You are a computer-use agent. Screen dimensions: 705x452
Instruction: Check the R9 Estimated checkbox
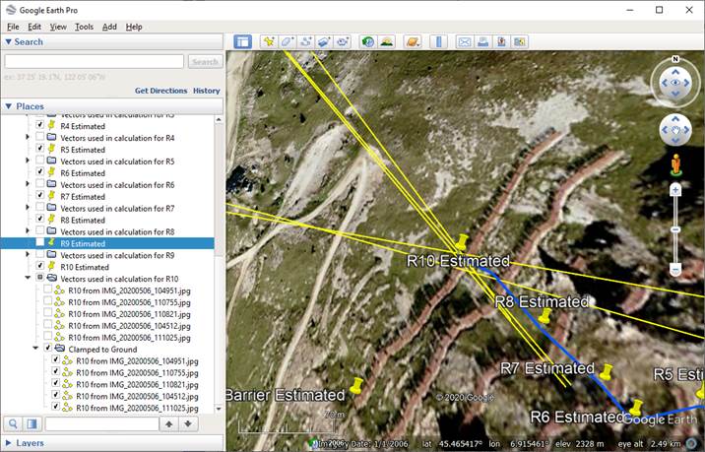(40, 242)
